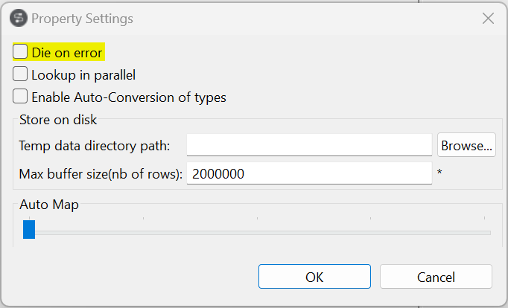Focus the Temp data directory path field
This screenshot has height=308, width=508.
(309, 146)
